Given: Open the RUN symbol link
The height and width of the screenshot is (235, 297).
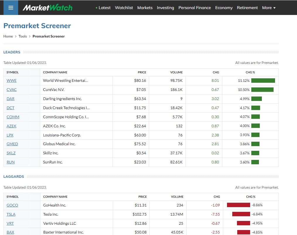Looking at the screenshot, I should coord(11,162).
